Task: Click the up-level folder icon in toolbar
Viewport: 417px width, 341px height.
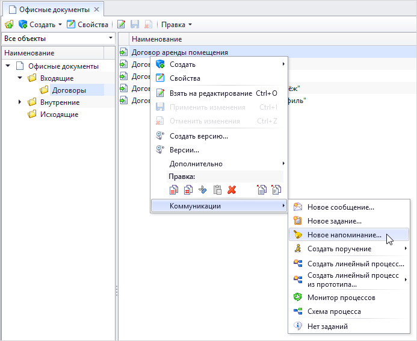Action: [9, 25]
